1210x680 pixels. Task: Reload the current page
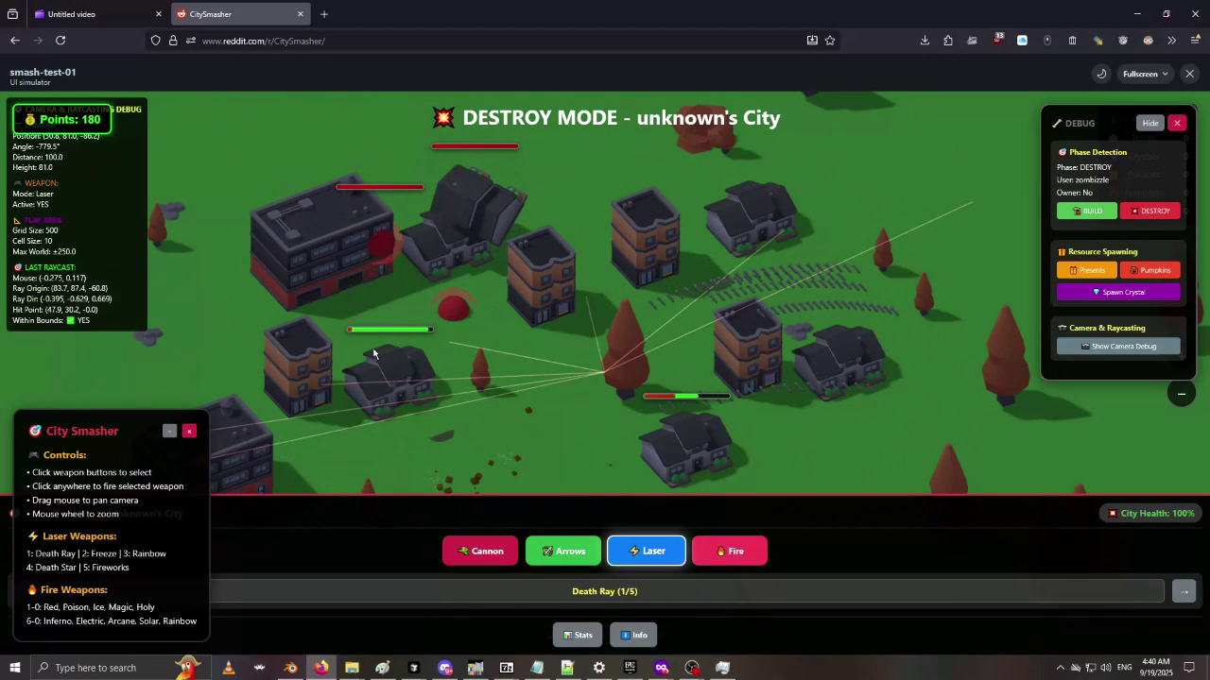click(x=60, y=41)
